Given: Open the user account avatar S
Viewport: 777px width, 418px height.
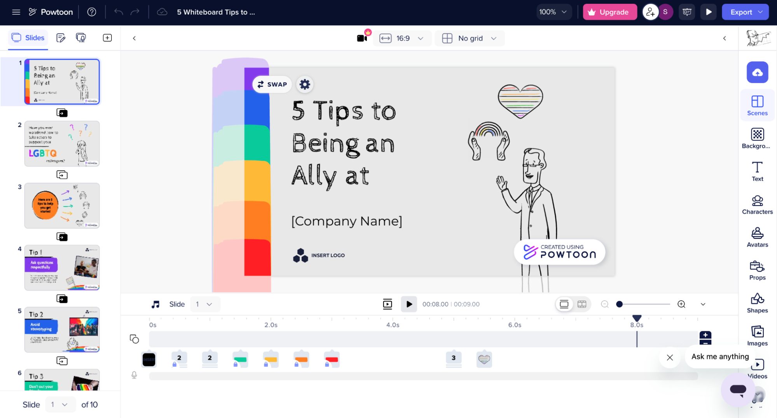Looking at the screenshot, I should 665,12.
